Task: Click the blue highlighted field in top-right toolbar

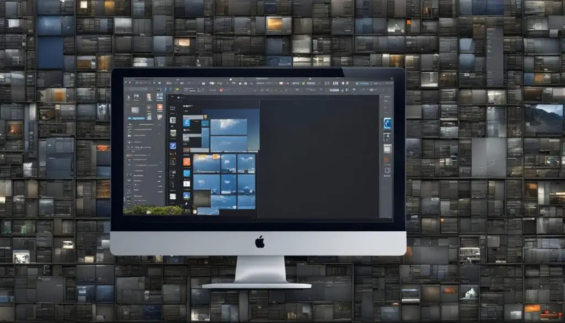Action: point(363,83)
